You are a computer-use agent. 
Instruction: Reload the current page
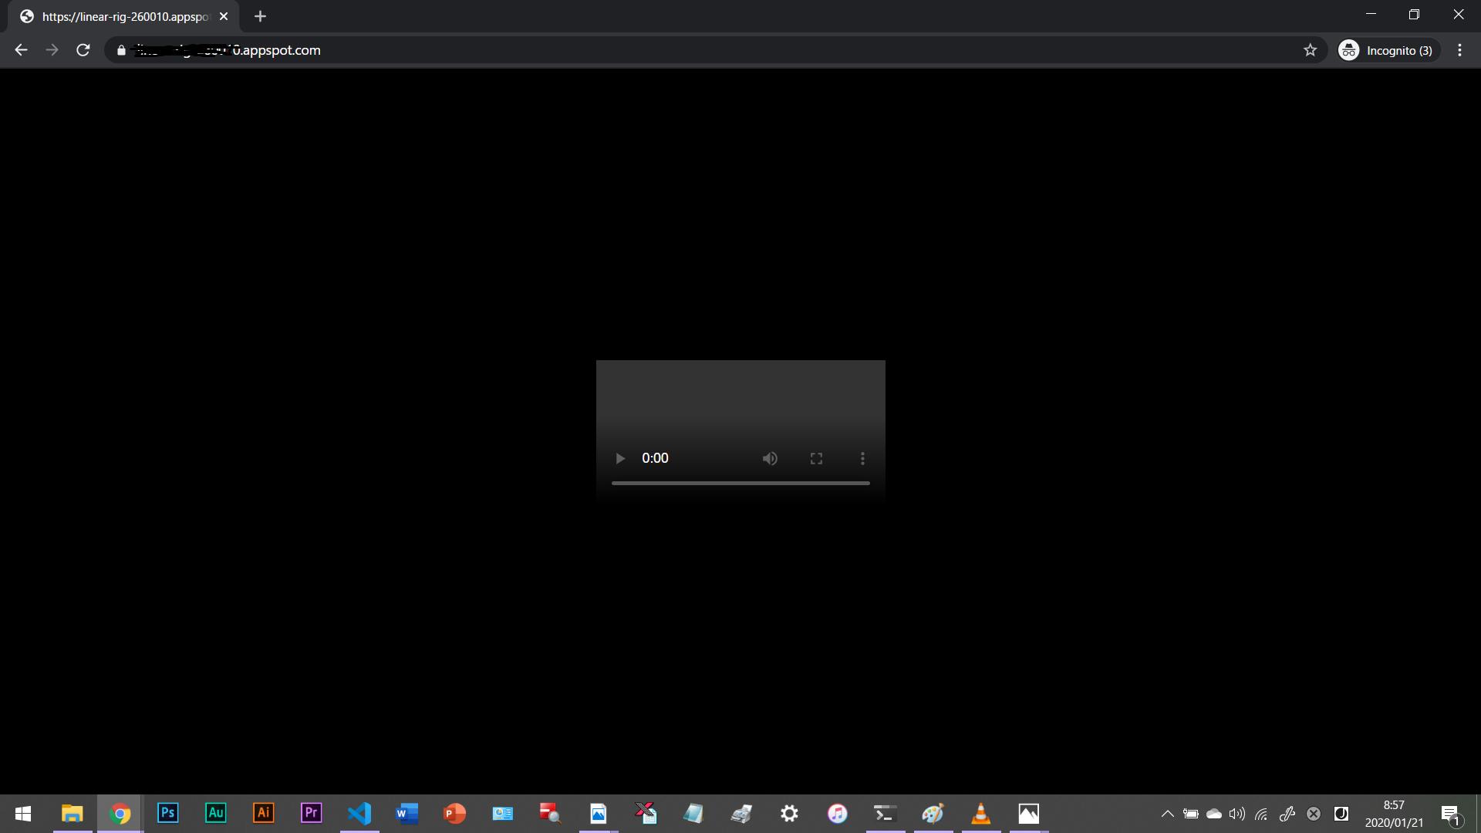coord(83,50)
